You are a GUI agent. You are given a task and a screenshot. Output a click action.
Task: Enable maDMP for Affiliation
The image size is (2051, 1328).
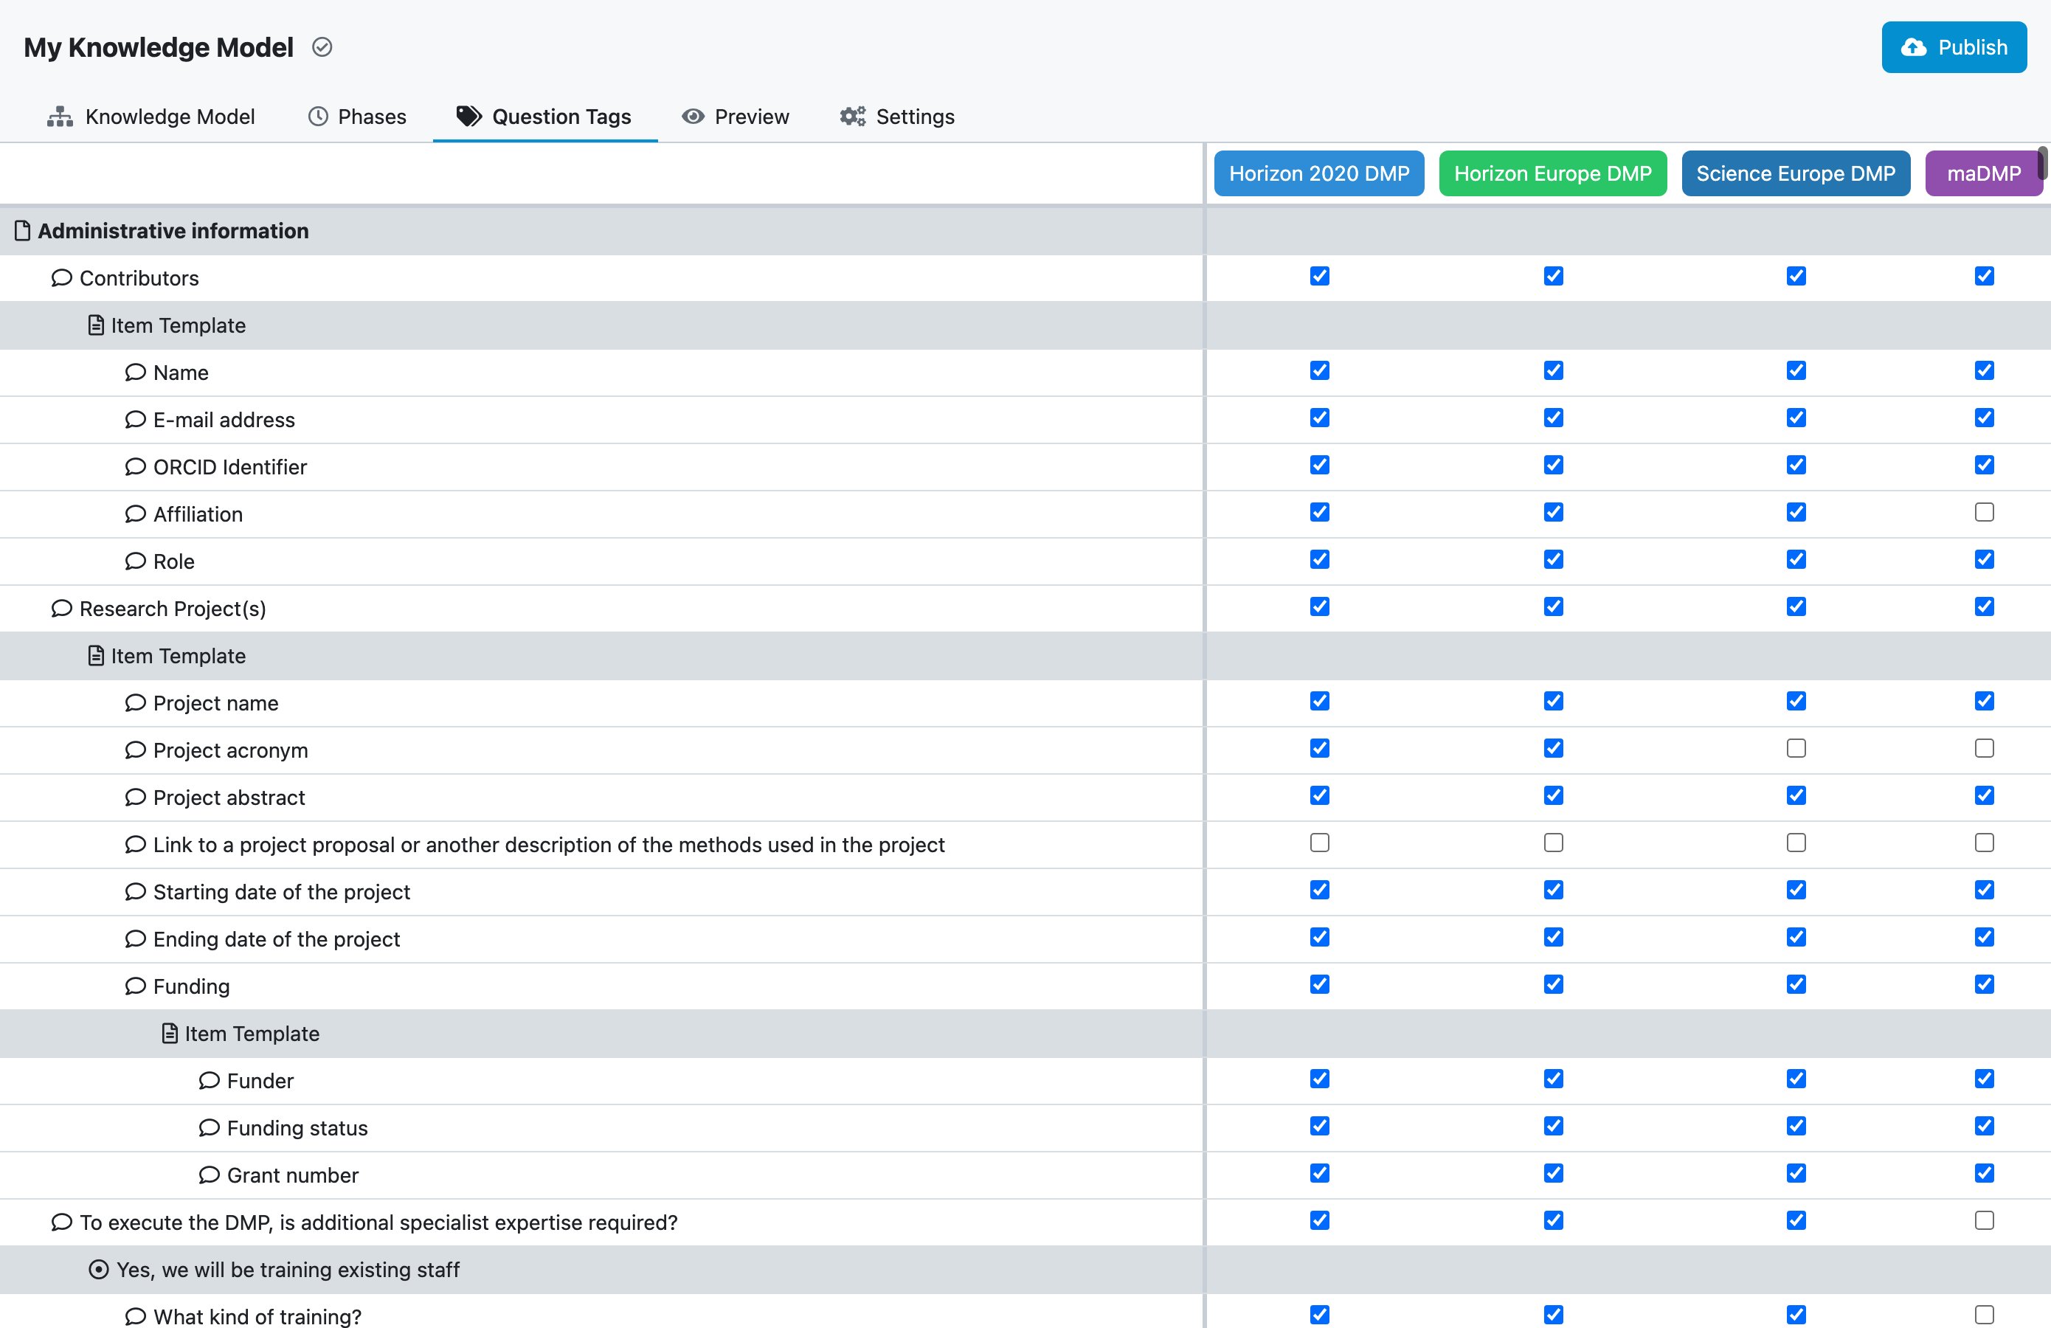(x=1984, y=512)
